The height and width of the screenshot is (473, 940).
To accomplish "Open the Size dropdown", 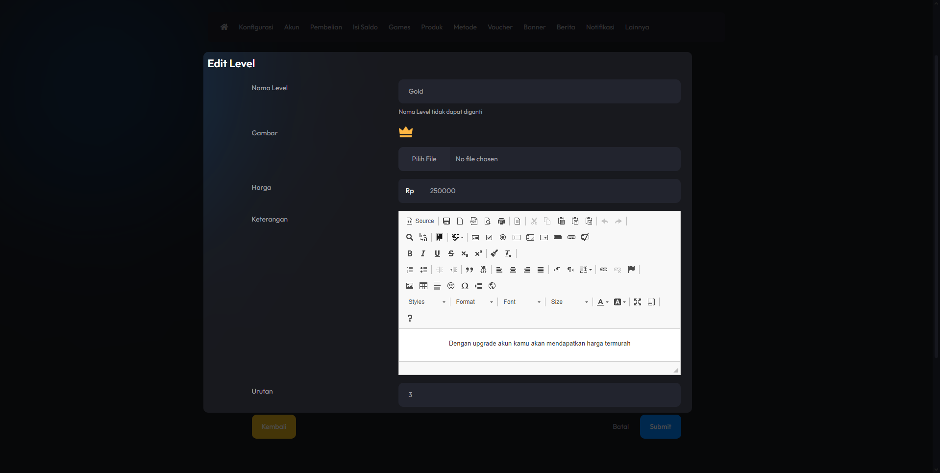I will pyautogui.click(x=569, y=302).
